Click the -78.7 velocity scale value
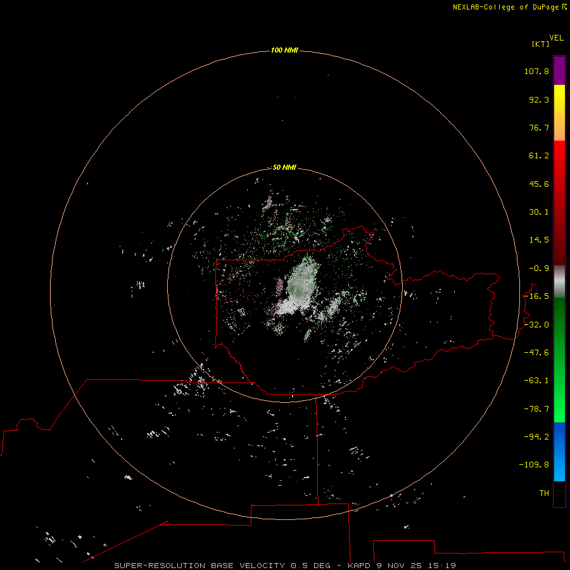The height and width of the screenshot is (570, 570). pyautogui.click(x=536, y=409)
